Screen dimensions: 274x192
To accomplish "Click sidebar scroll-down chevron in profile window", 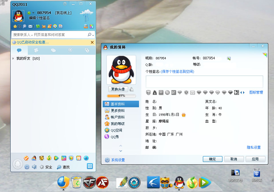I will coord(121,151).
